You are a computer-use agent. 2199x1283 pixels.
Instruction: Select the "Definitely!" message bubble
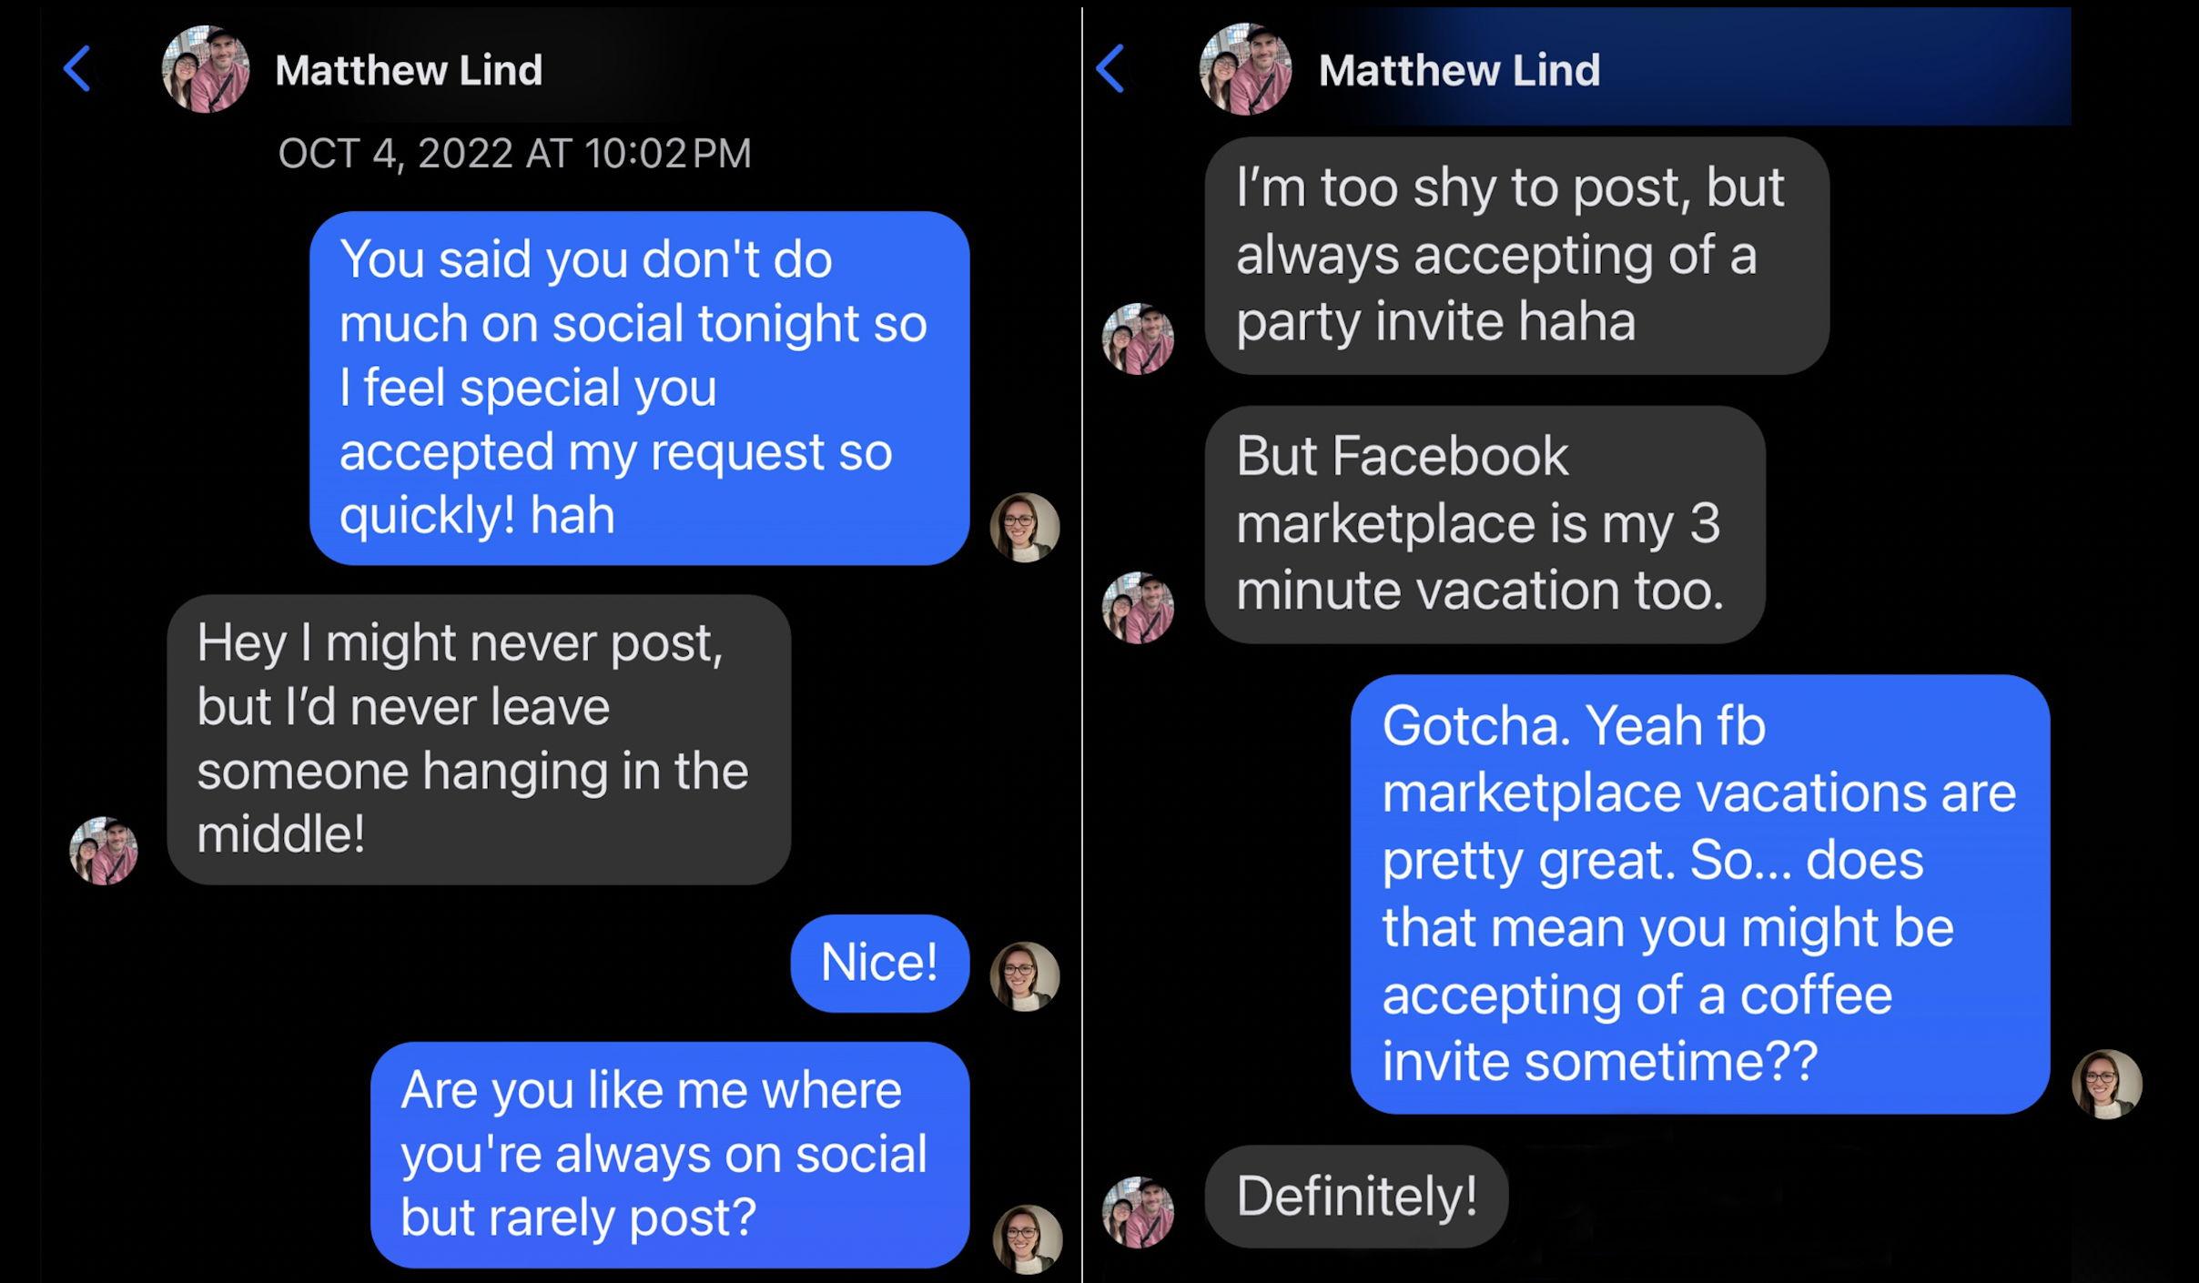pyautogui.click(x=1356, y=1196)
